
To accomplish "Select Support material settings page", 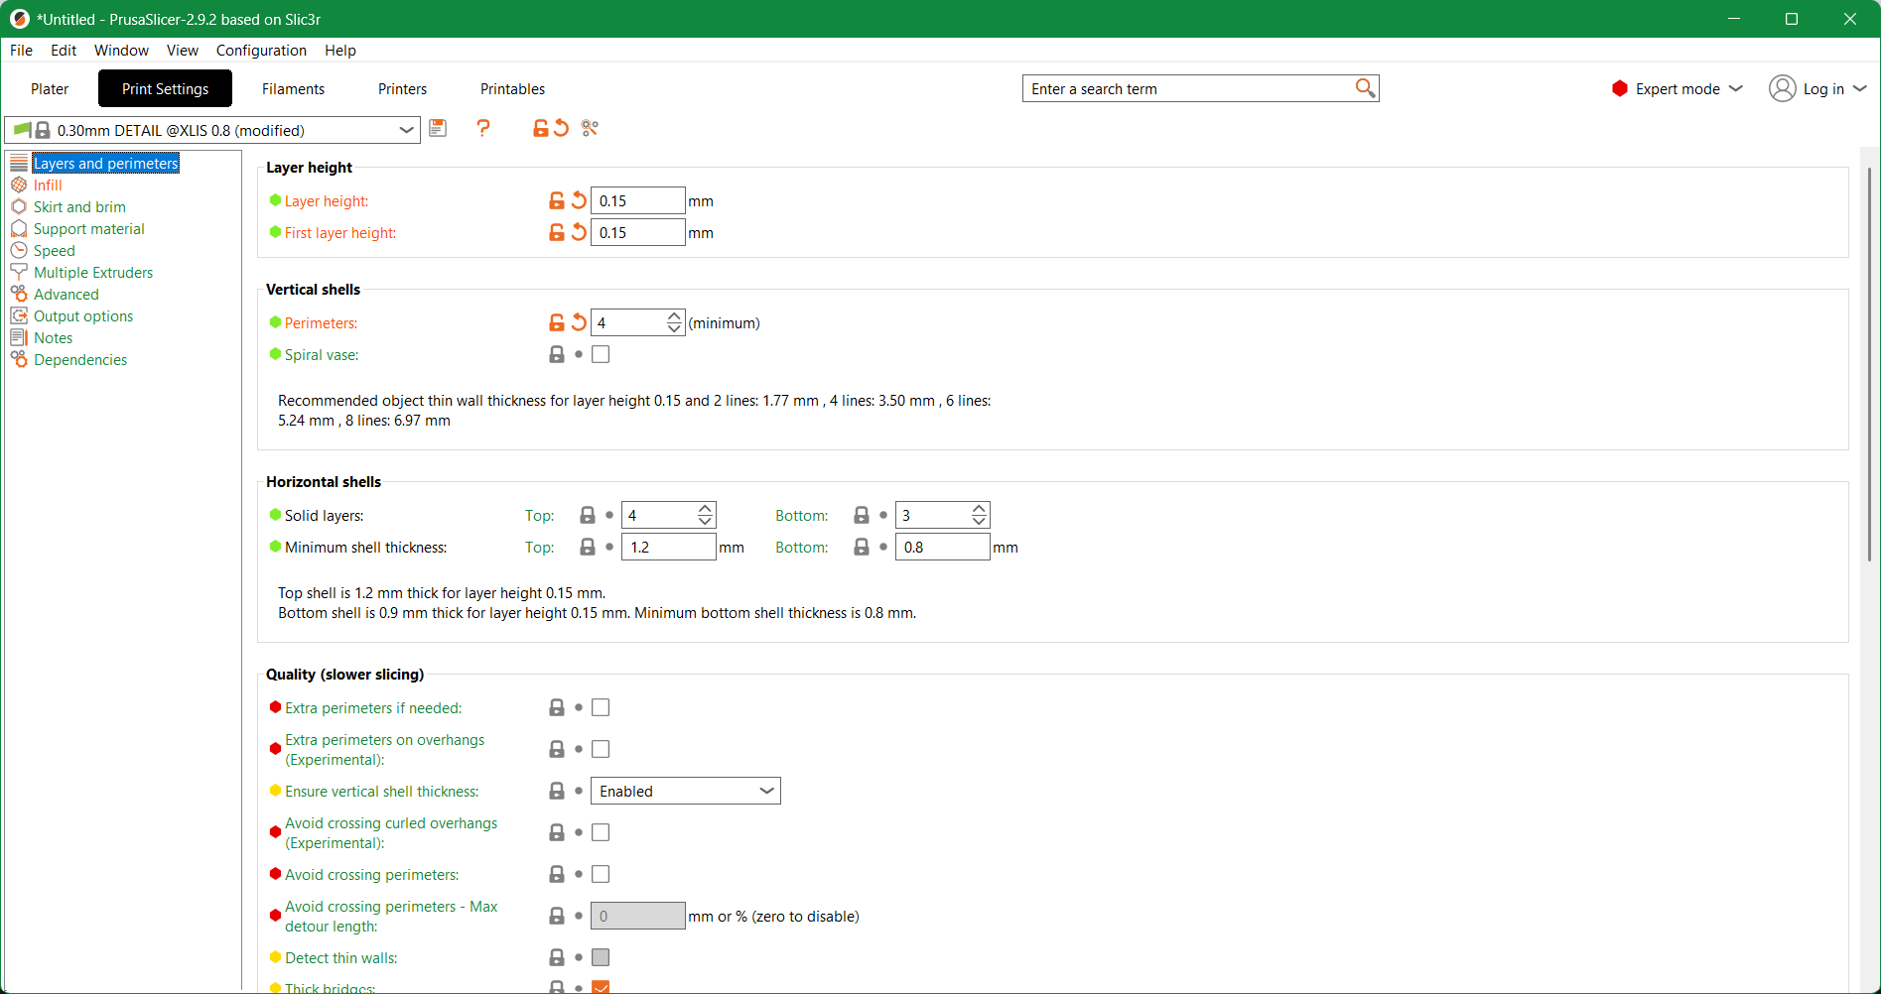I will [88, 228].
